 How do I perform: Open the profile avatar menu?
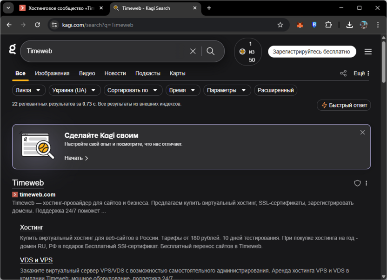tap(364, 25)
